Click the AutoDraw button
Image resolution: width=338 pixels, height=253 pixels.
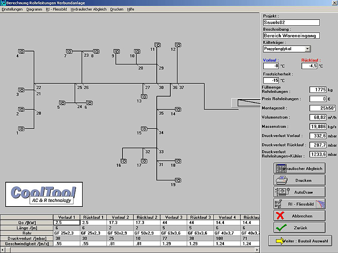click(x=300, y=192)
